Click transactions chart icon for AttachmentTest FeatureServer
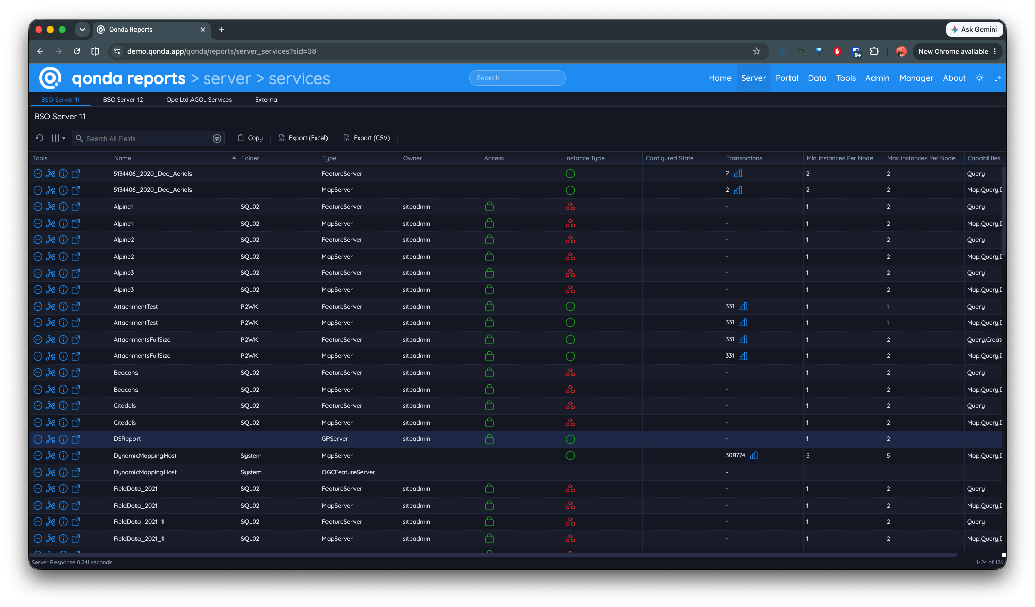This screenshot has height=607, width=1035. (x=743, y=306)
